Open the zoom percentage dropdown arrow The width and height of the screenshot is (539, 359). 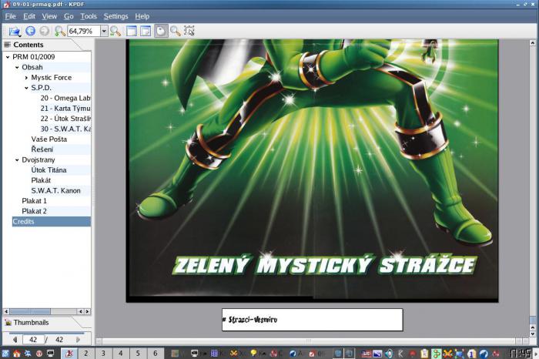pos(104,32)
